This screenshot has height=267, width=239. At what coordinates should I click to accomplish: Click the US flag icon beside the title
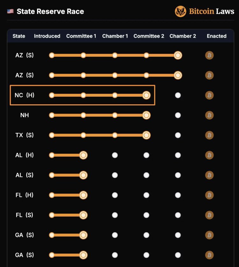[x=10, y=11]
